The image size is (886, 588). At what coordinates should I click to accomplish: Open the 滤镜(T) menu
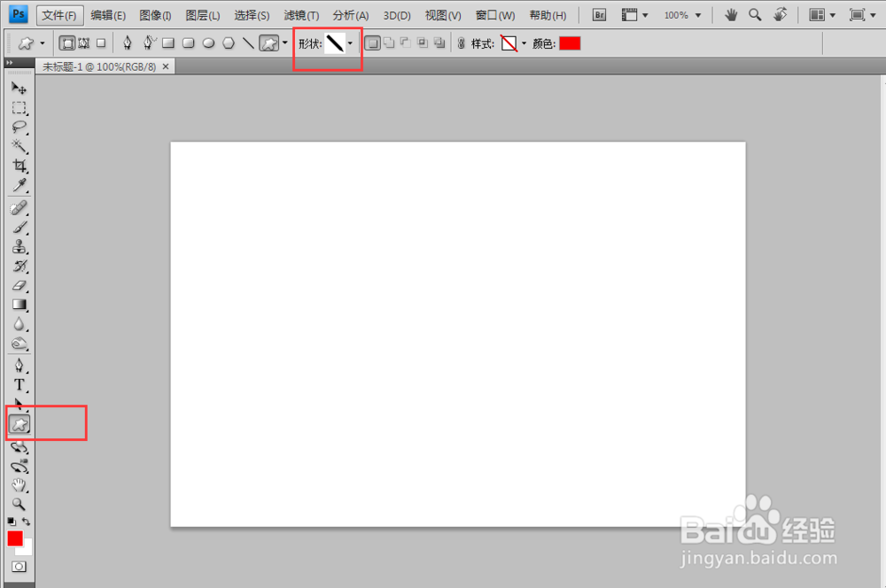tap(301, 15)
